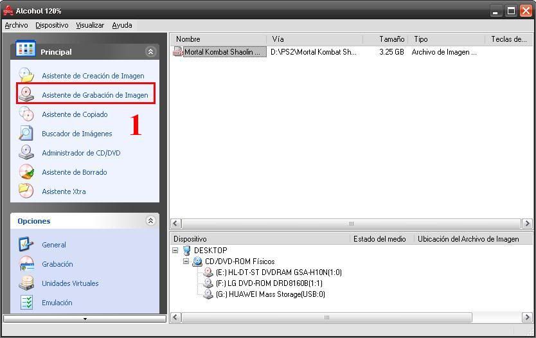The image size is (536, 338).
Task: Sort image list by Vía column
Action: (x=314, y=39)
